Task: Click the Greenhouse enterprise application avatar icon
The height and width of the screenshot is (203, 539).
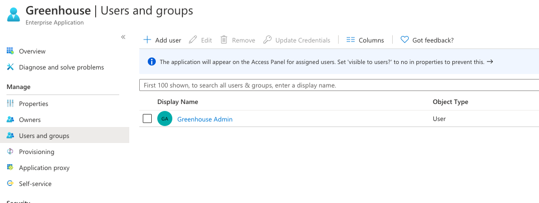Action: click(x=14, y=14)
